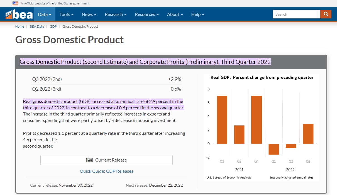
Task: Click into the Search input field
Action: point(296,14)
